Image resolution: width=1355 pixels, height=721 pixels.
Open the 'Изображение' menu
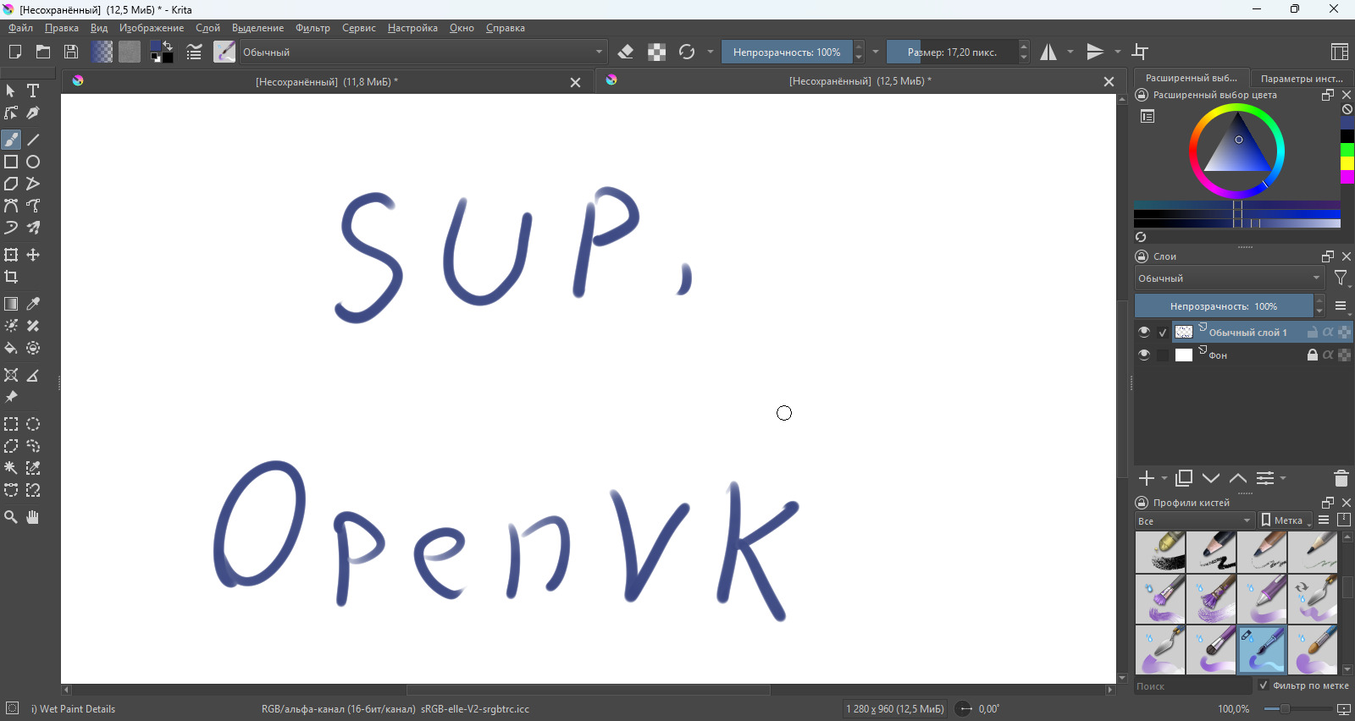pos(152,28)
